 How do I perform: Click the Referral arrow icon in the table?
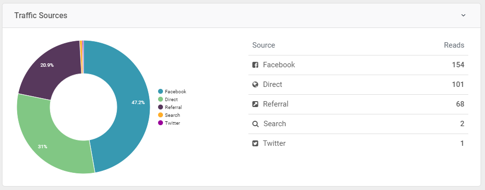pos(255,104)
